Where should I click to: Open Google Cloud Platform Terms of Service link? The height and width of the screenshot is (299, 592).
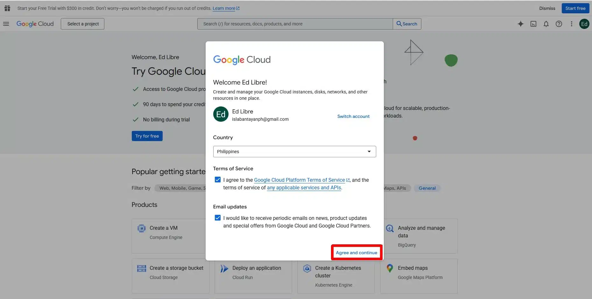coord(299,180)
